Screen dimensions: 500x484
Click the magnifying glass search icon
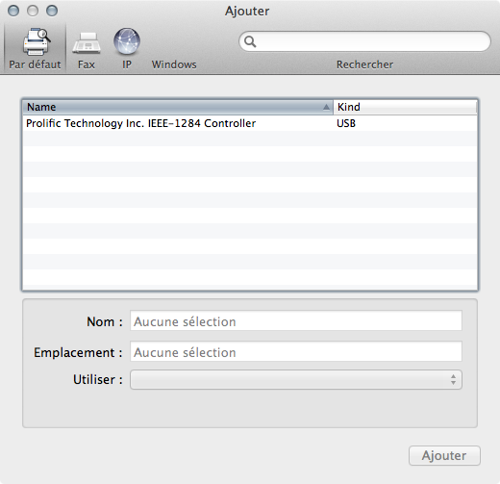pyautogui.click(x=250, y=41)
